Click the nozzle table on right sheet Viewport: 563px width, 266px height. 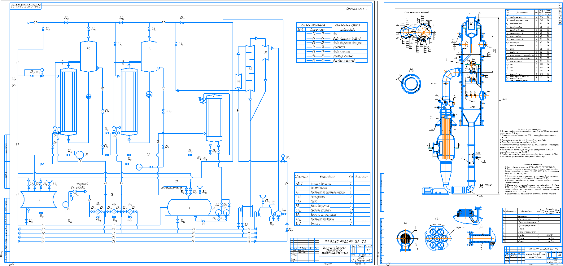point(529,46)
